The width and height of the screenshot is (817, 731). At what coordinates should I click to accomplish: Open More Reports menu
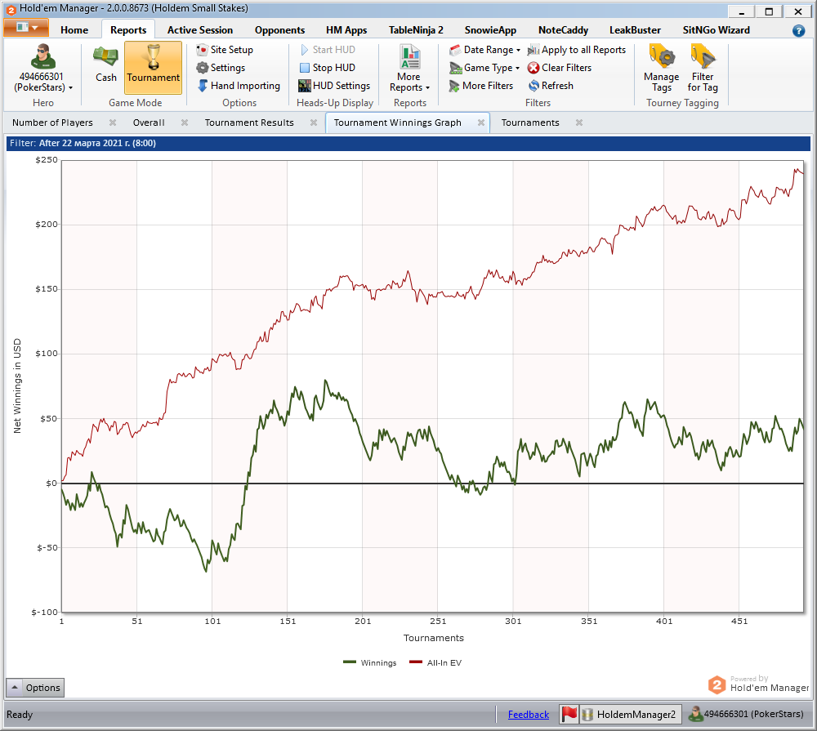[409, 69]
